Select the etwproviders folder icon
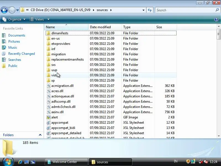 (x=48, y=44)
